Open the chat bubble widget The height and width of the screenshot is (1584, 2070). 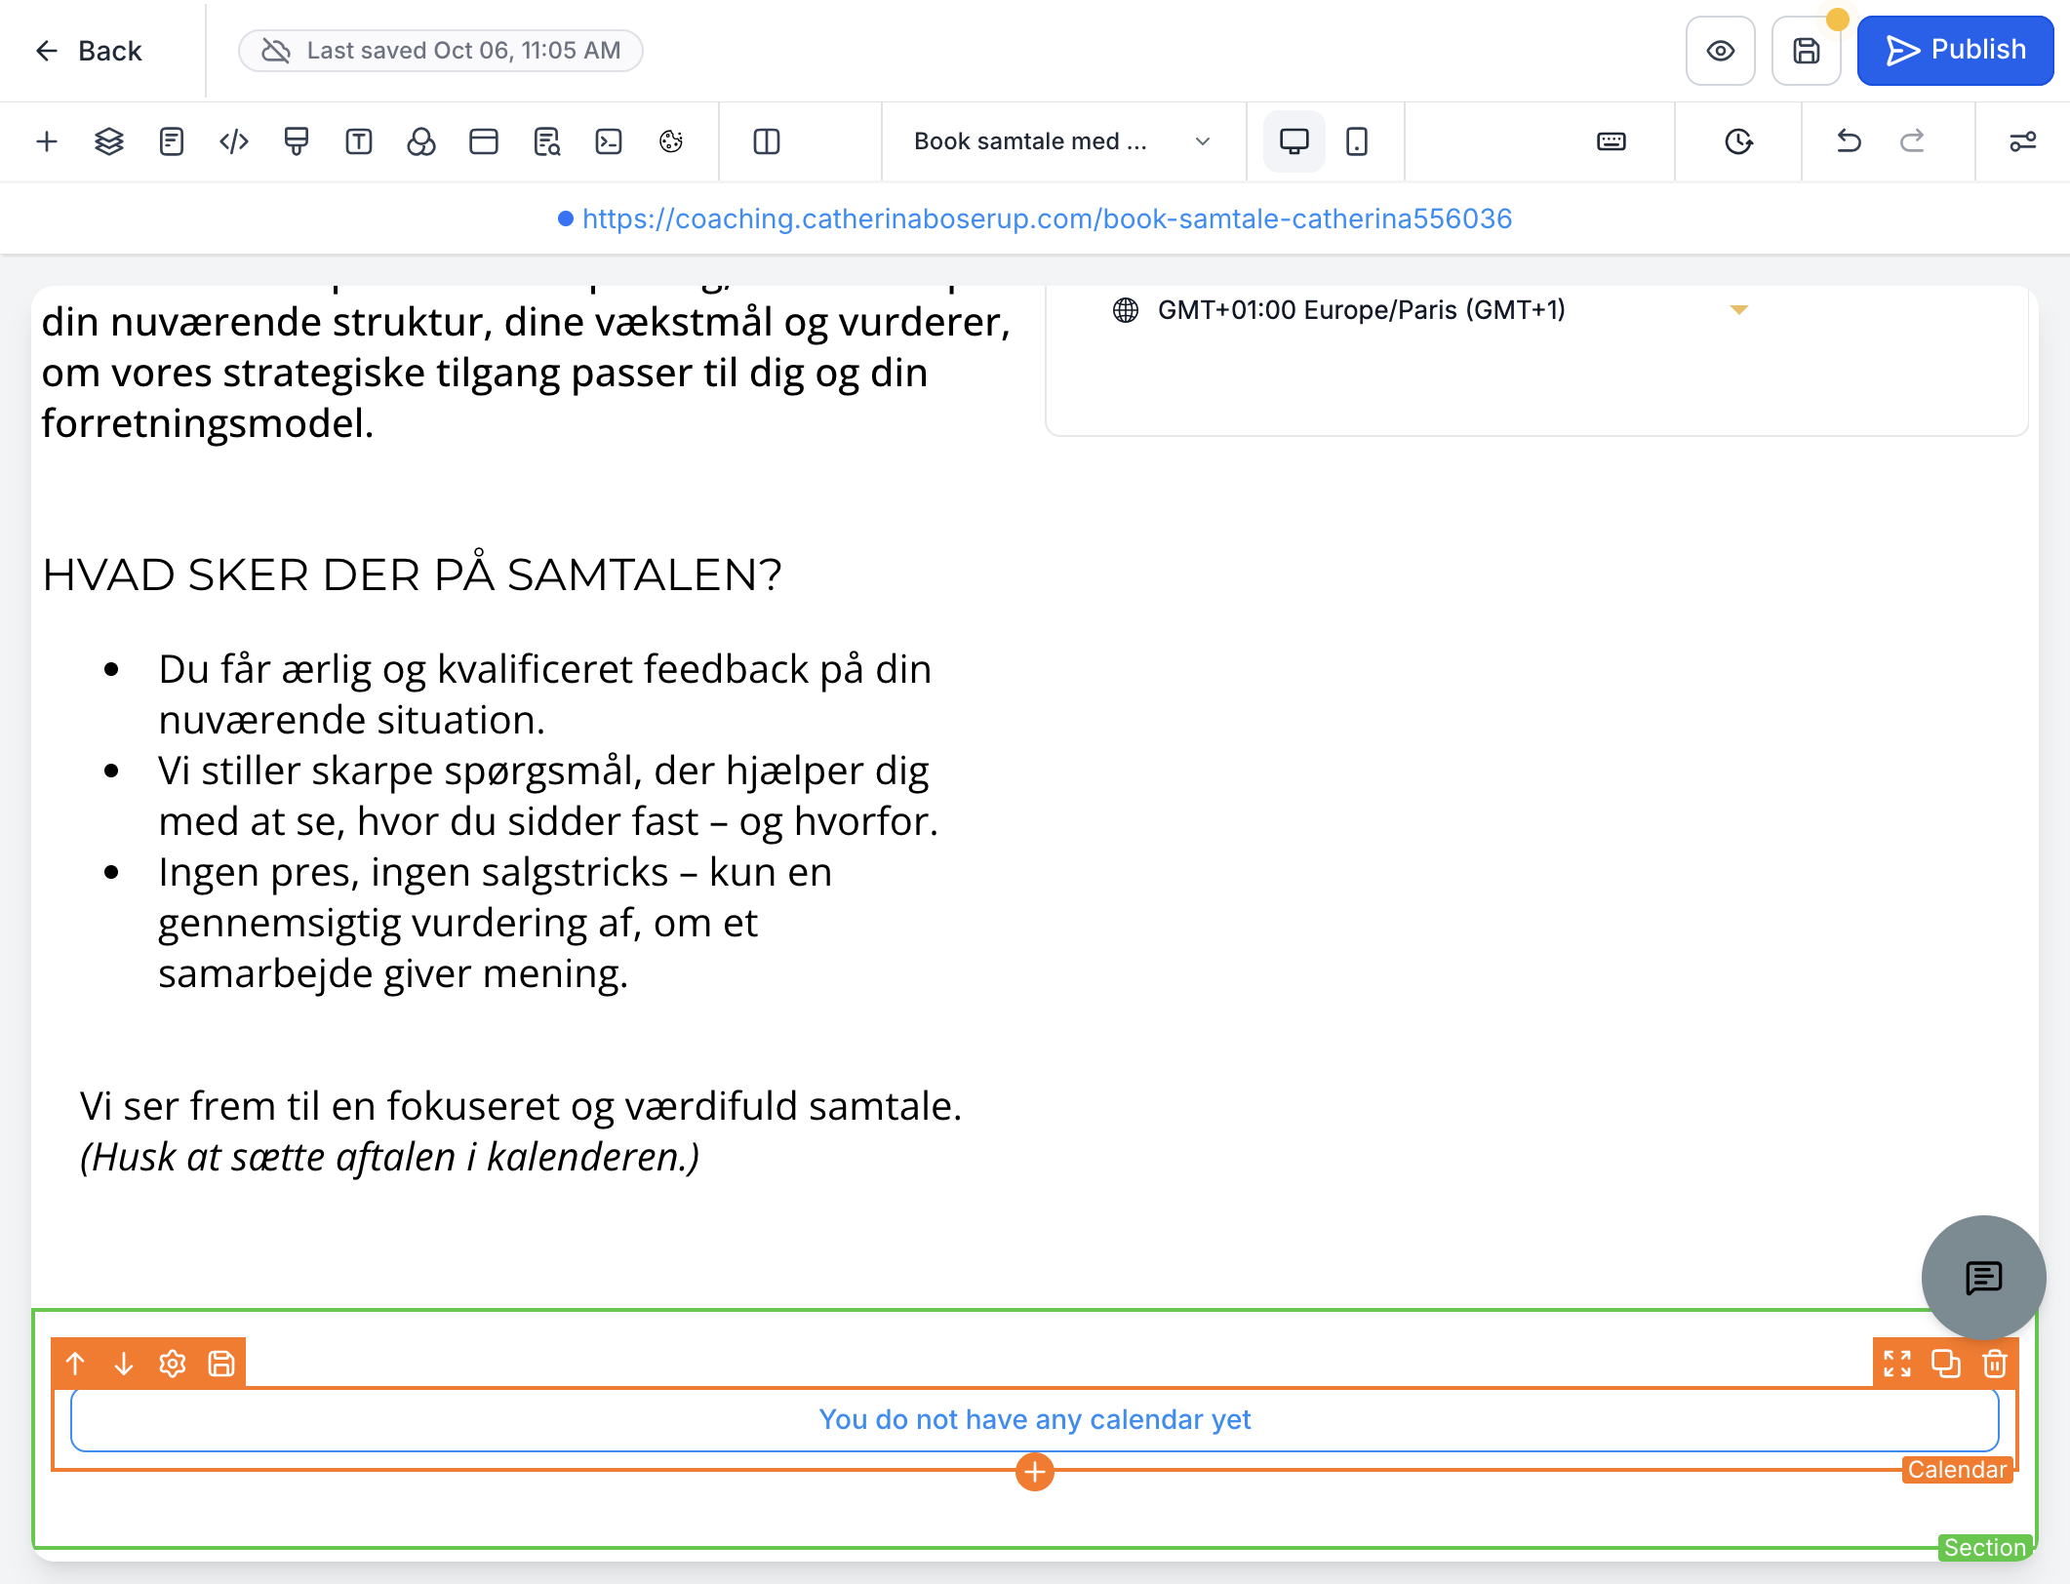point(1984,1278)
